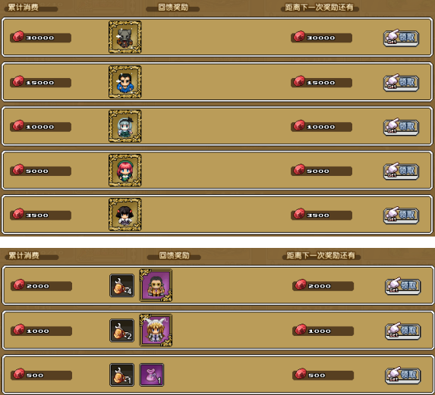Claim the 3500 tier reward button
435x395 pixels.
(x=401, y=215)
